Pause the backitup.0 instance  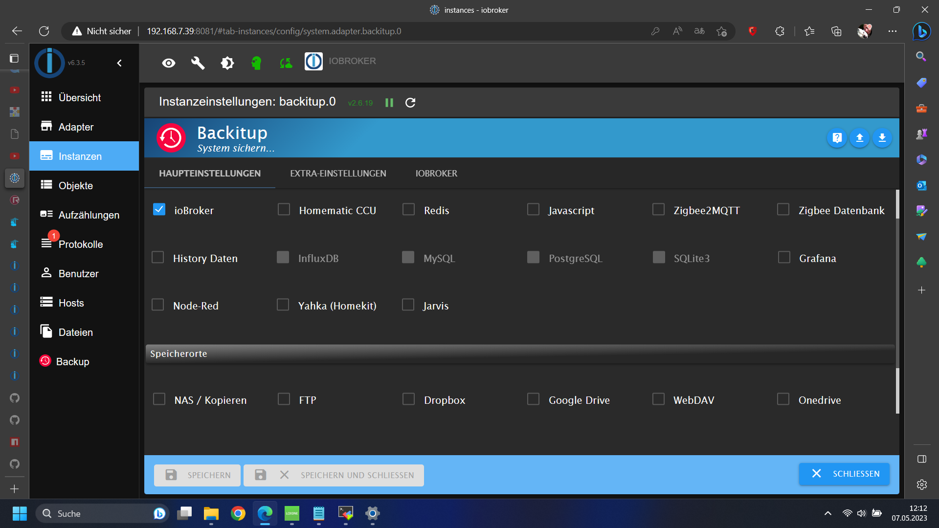[x=389, y=103]
